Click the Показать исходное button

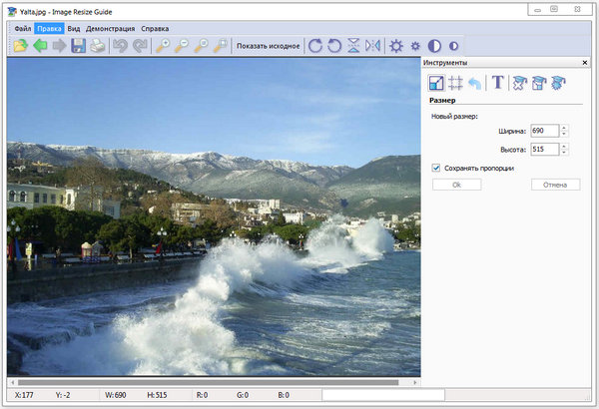pos(268,46)
